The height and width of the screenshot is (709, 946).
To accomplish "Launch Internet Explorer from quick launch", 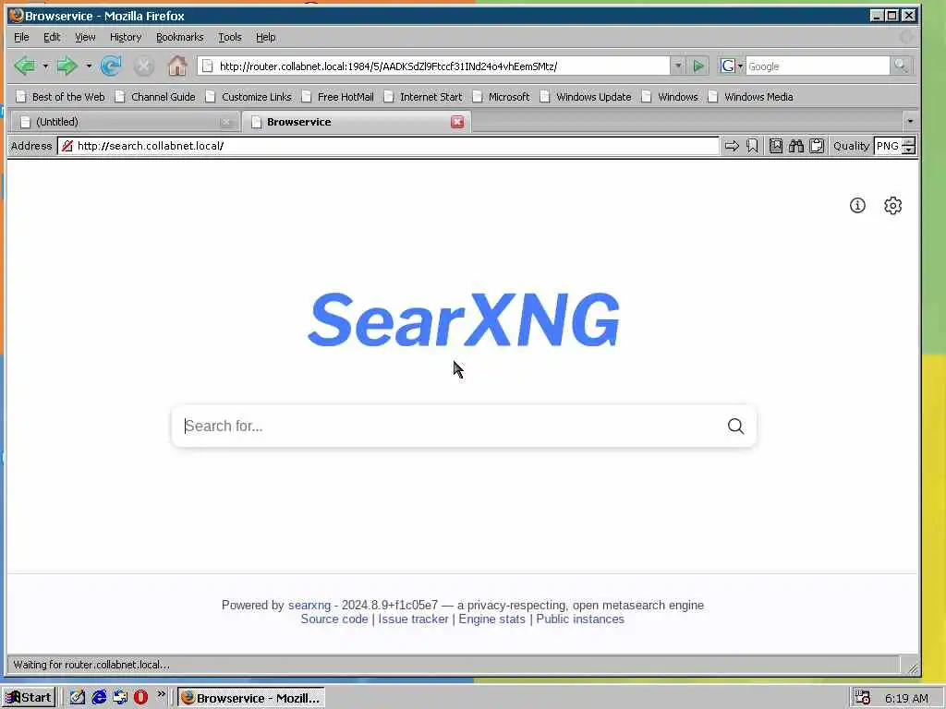I will tap(99, 698).
